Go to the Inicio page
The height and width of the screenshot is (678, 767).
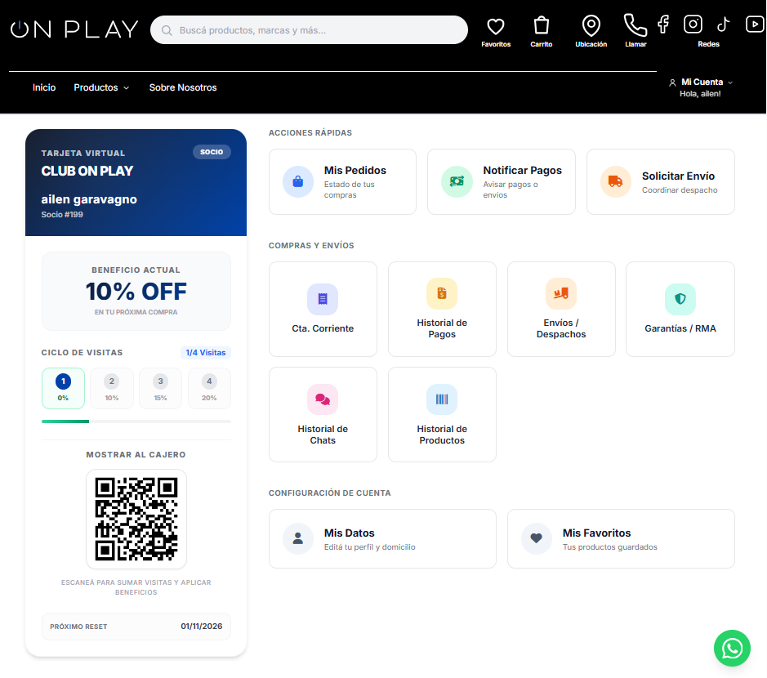point(44,87)
